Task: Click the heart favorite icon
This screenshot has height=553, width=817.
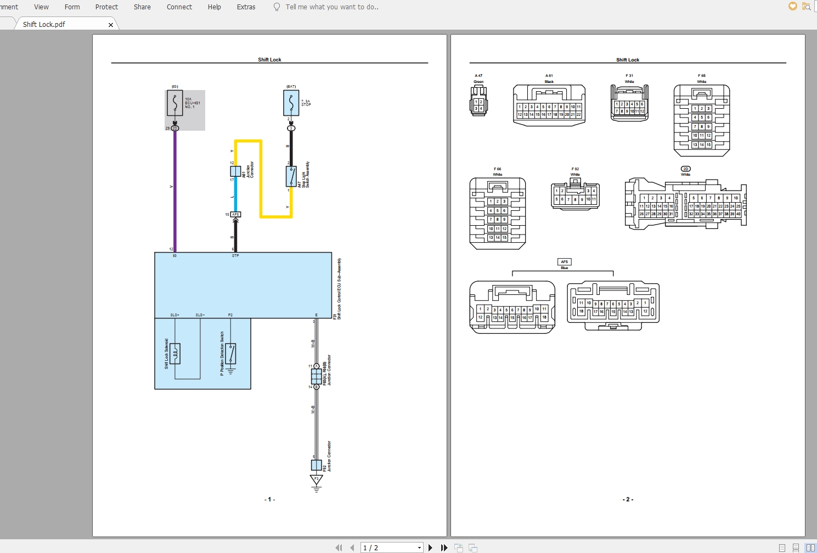Action: click(792, 6)
